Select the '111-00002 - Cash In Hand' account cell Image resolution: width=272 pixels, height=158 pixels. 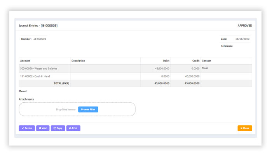coord(45,76)
